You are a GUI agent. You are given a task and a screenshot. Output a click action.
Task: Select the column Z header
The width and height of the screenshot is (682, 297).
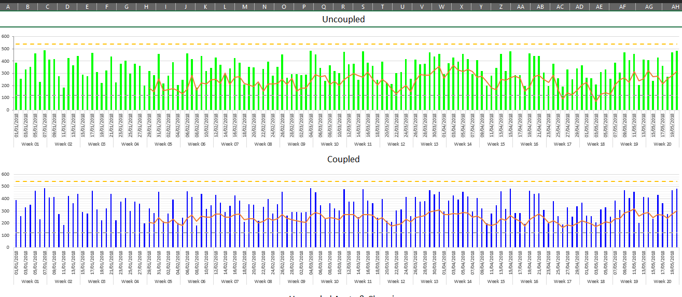pyautogui.click(x=500, y=7)
